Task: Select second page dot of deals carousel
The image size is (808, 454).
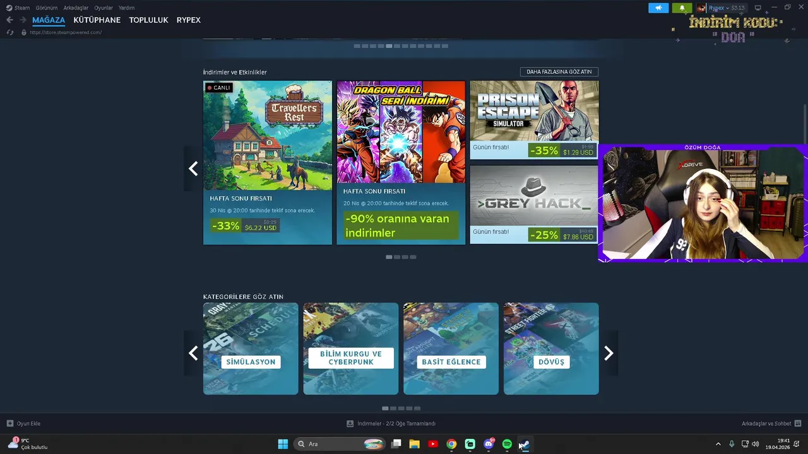Action: [397, 257]
